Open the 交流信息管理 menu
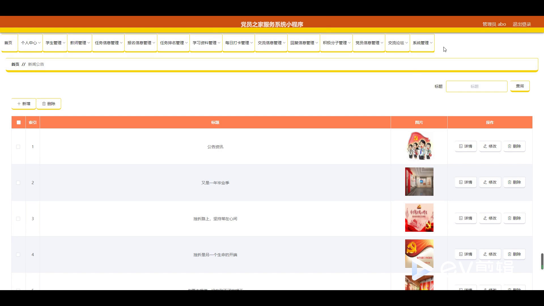The image size is (544, 306). point(271,43)
